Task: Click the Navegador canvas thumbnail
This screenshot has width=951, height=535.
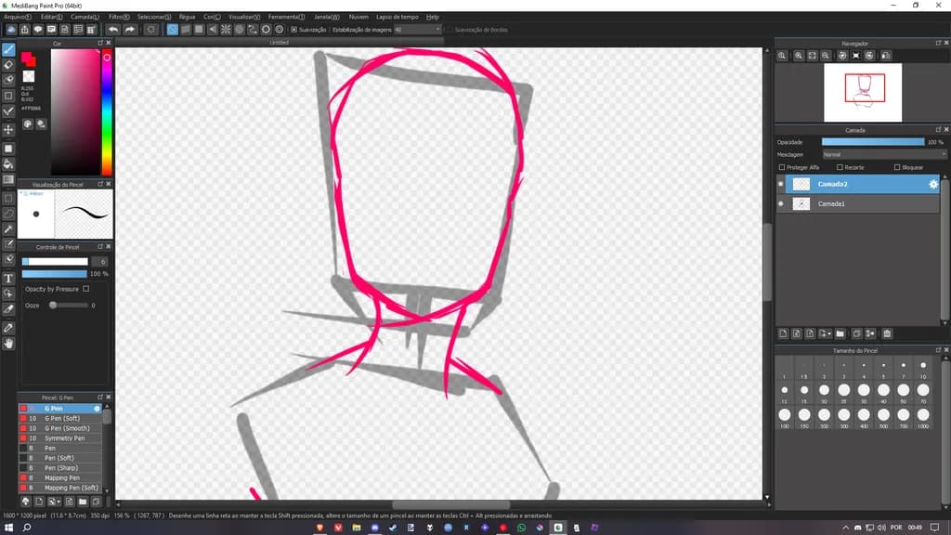Action: (863, 93)
